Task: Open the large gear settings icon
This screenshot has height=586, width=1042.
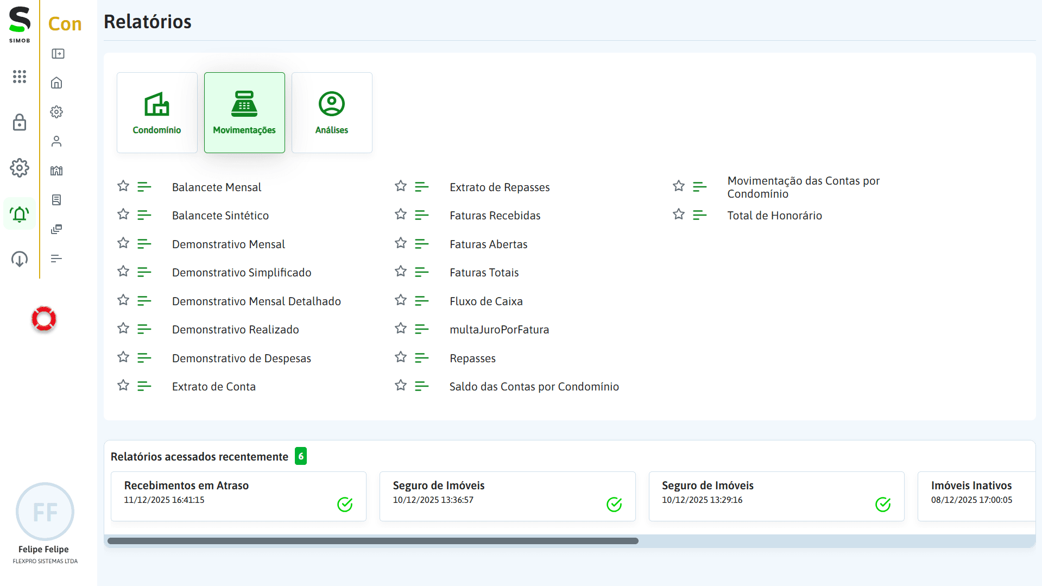Action: click(x=20, y=168)
